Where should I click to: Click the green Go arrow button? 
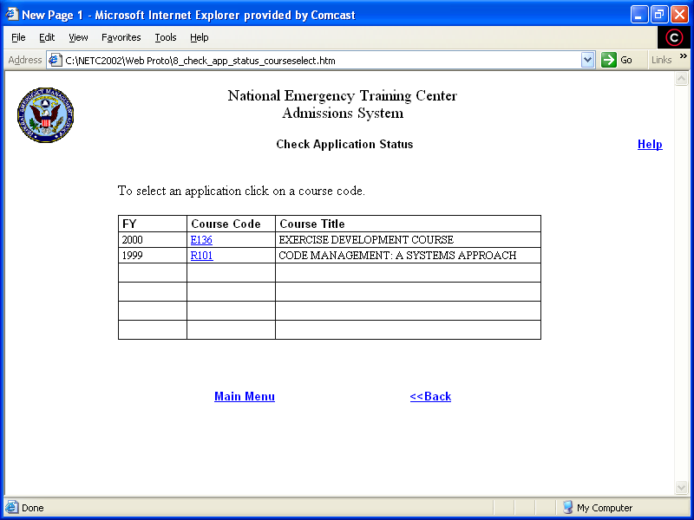pos(609,60)
